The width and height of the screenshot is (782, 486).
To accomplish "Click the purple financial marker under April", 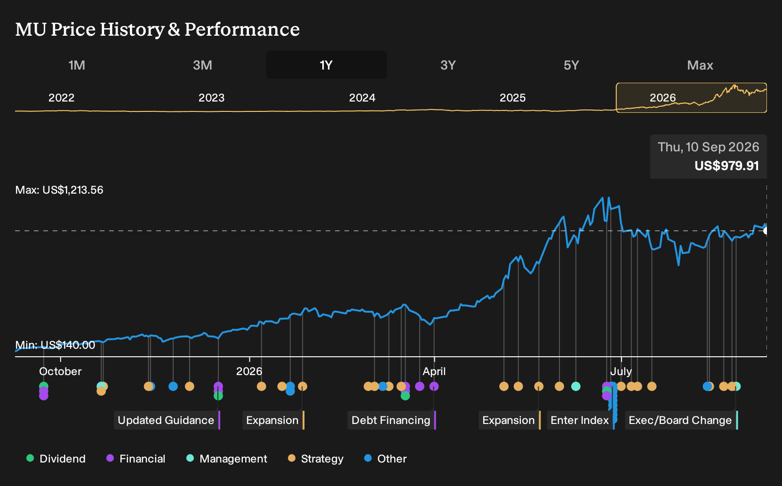I will (x=434, y=386).
